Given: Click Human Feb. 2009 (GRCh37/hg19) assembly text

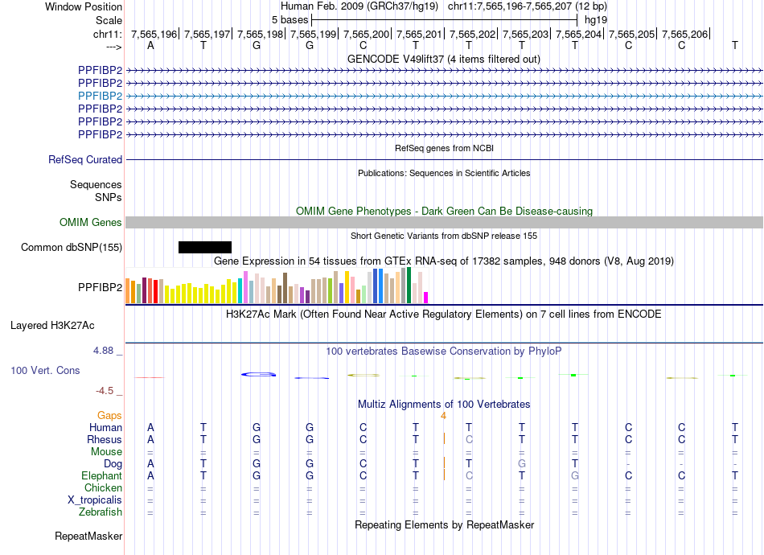Looking at the screenshot, I should [359, 6].
